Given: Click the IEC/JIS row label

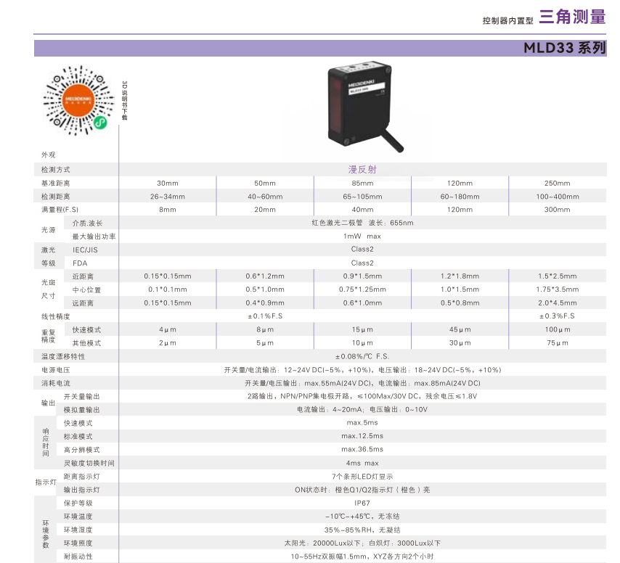Looking at the screenshot, I should 85,250.
